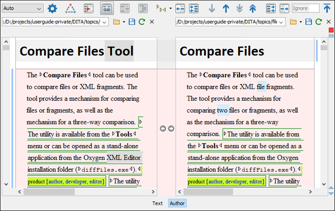The width and height of the screenshot is (335, 211).
Task: Toggle the synchronized scrolling link button
Action: point(107,8)
